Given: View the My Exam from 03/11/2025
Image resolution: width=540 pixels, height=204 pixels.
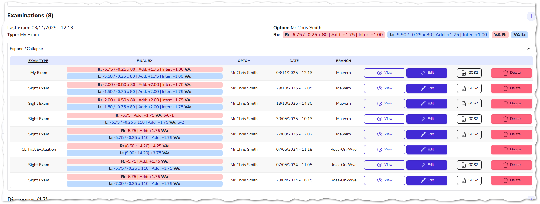Looking at the screenshot, I should [x=384, y=73].
